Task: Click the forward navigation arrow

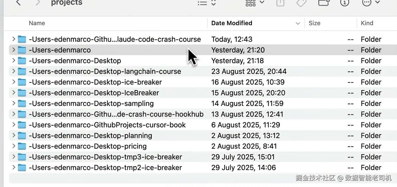Action: pos(38,3)
